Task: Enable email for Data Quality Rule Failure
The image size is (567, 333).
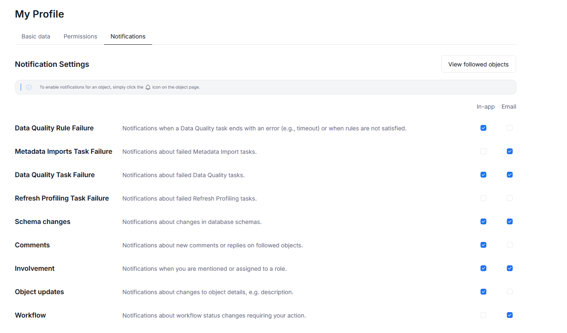Action: (510, 128)
